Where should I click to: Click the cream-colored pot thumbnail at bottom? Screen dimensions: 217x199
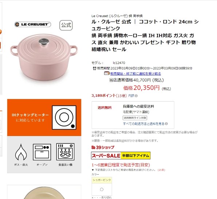[44, 193]
